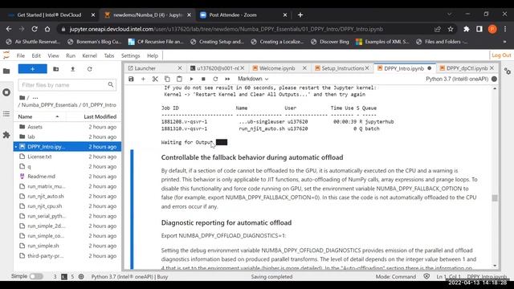Click the Python 3.7 (Intel oneAPI) kernel name
Screen dimensions: 514x289
(457, 79)
